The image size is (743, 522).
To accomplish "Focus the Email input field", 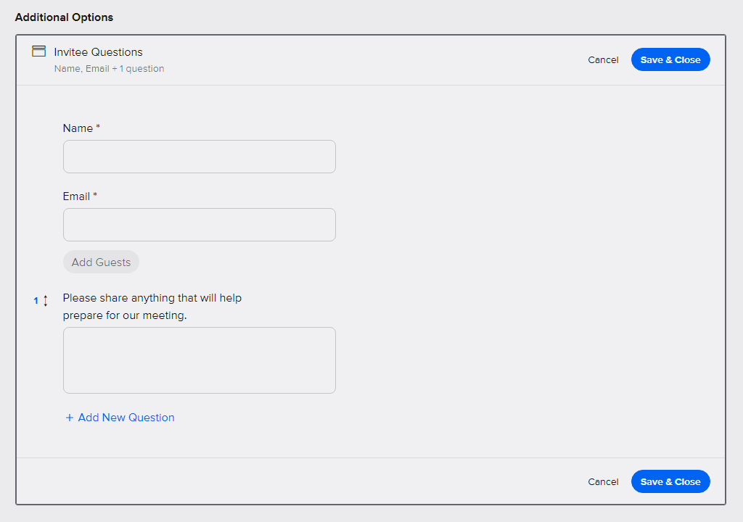I will click(200, 225).
